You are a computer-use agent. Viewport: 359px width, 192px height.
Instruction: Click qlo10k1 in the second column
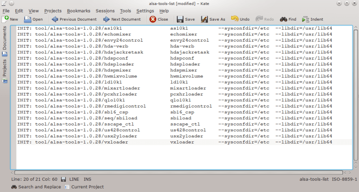[180, 100]
